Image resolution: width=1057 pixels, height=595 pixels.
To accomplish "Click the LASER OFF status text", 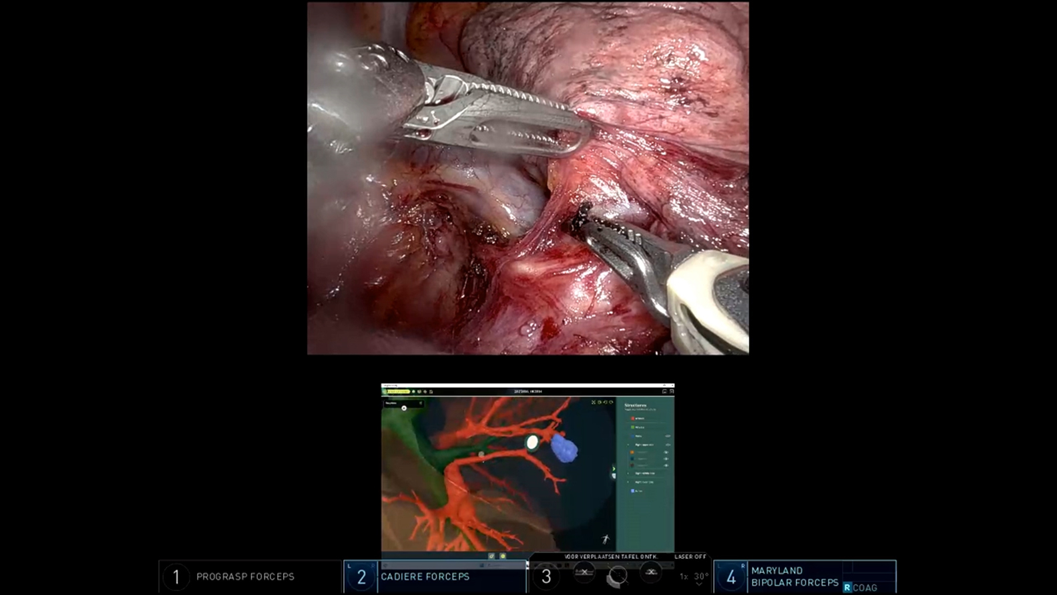I will coord(690,556).
